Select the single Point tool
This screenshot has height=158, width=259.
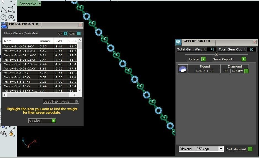point(11,2)
